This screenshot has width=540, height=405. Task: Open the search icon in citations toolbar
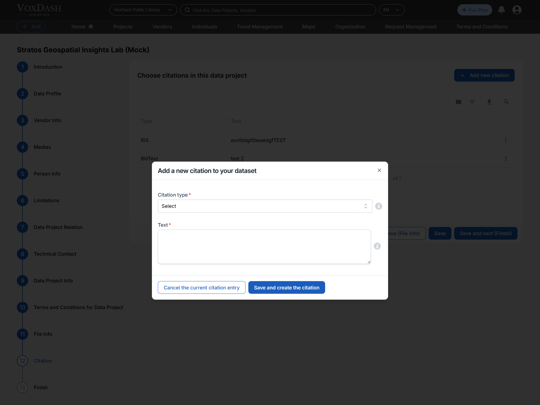[x=506, y=102]
